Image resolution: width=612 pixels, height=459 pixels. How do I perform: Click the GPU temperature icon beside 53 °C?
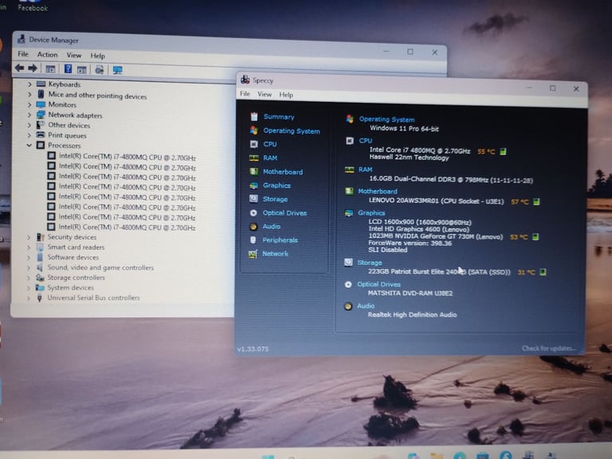click(x=535, y=237)
